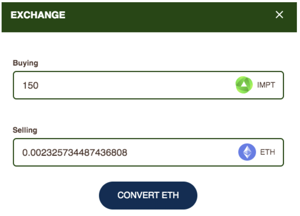Click the green IMPT token logo

pyautogui.click(x=244, y=85)
